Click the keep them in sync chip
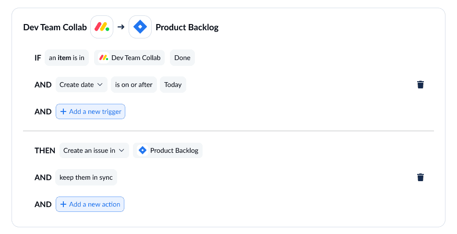The width and height of the screenshot is (457, 234). pyautogui.click(x=86, y=177)
